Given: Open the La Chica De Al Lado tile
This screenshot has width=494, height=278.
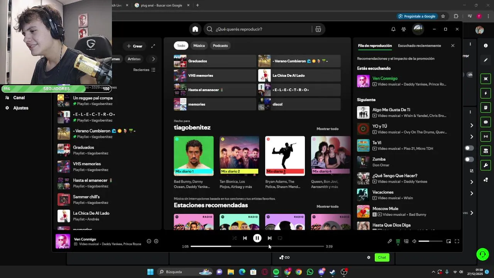Looking at the screenshot, I should 299,75.
